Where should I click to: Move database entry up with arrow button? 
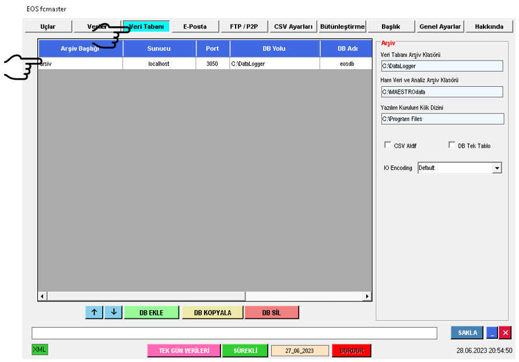pyautogui.click(x=94, y=312)
